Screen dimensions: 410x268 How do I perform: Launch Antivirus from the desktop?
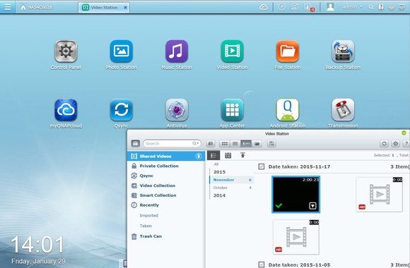pos(177,110)
